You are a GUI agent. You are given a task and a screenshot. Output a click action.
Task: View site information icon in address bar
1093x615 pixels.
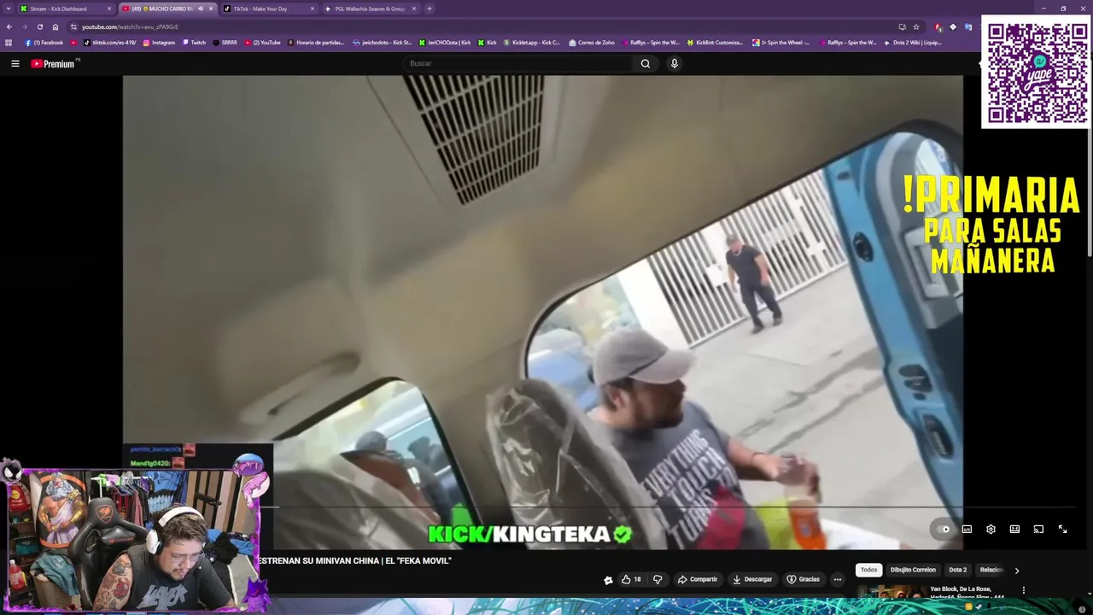click(x=74, y=26)
